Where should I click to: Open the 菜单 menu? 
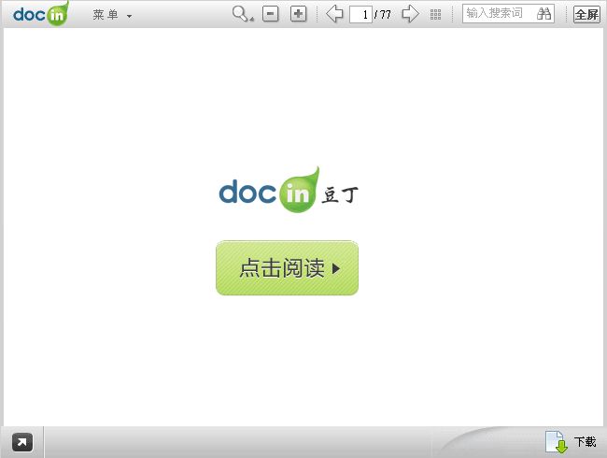(x=106, y=15)
